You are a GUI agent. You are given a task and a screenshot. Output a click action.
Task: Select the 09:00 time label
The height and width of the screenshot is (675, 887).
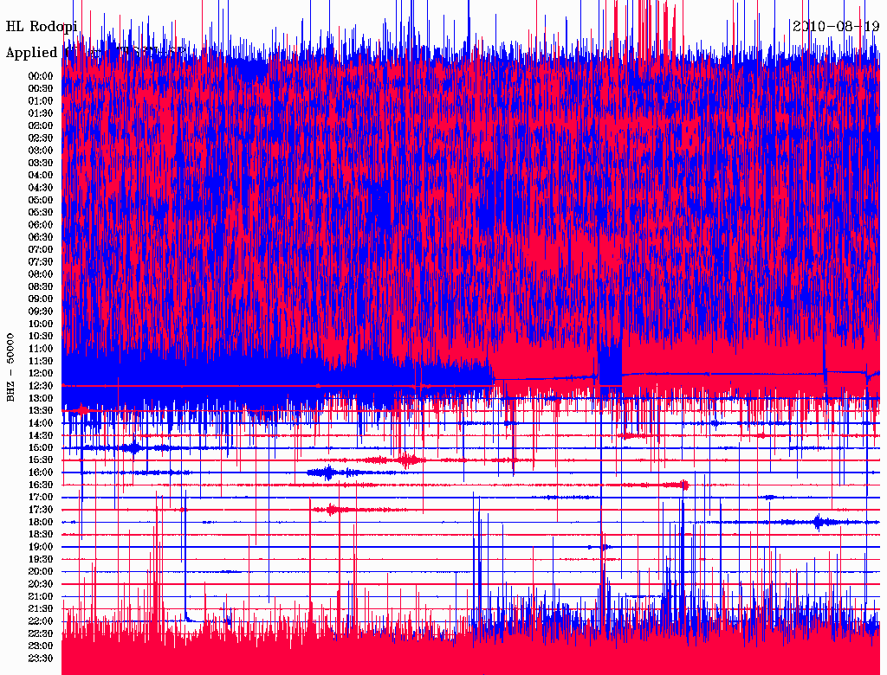point(41,299)
